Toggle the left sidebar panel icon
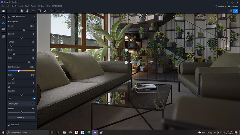 click(x=3, y=11)
